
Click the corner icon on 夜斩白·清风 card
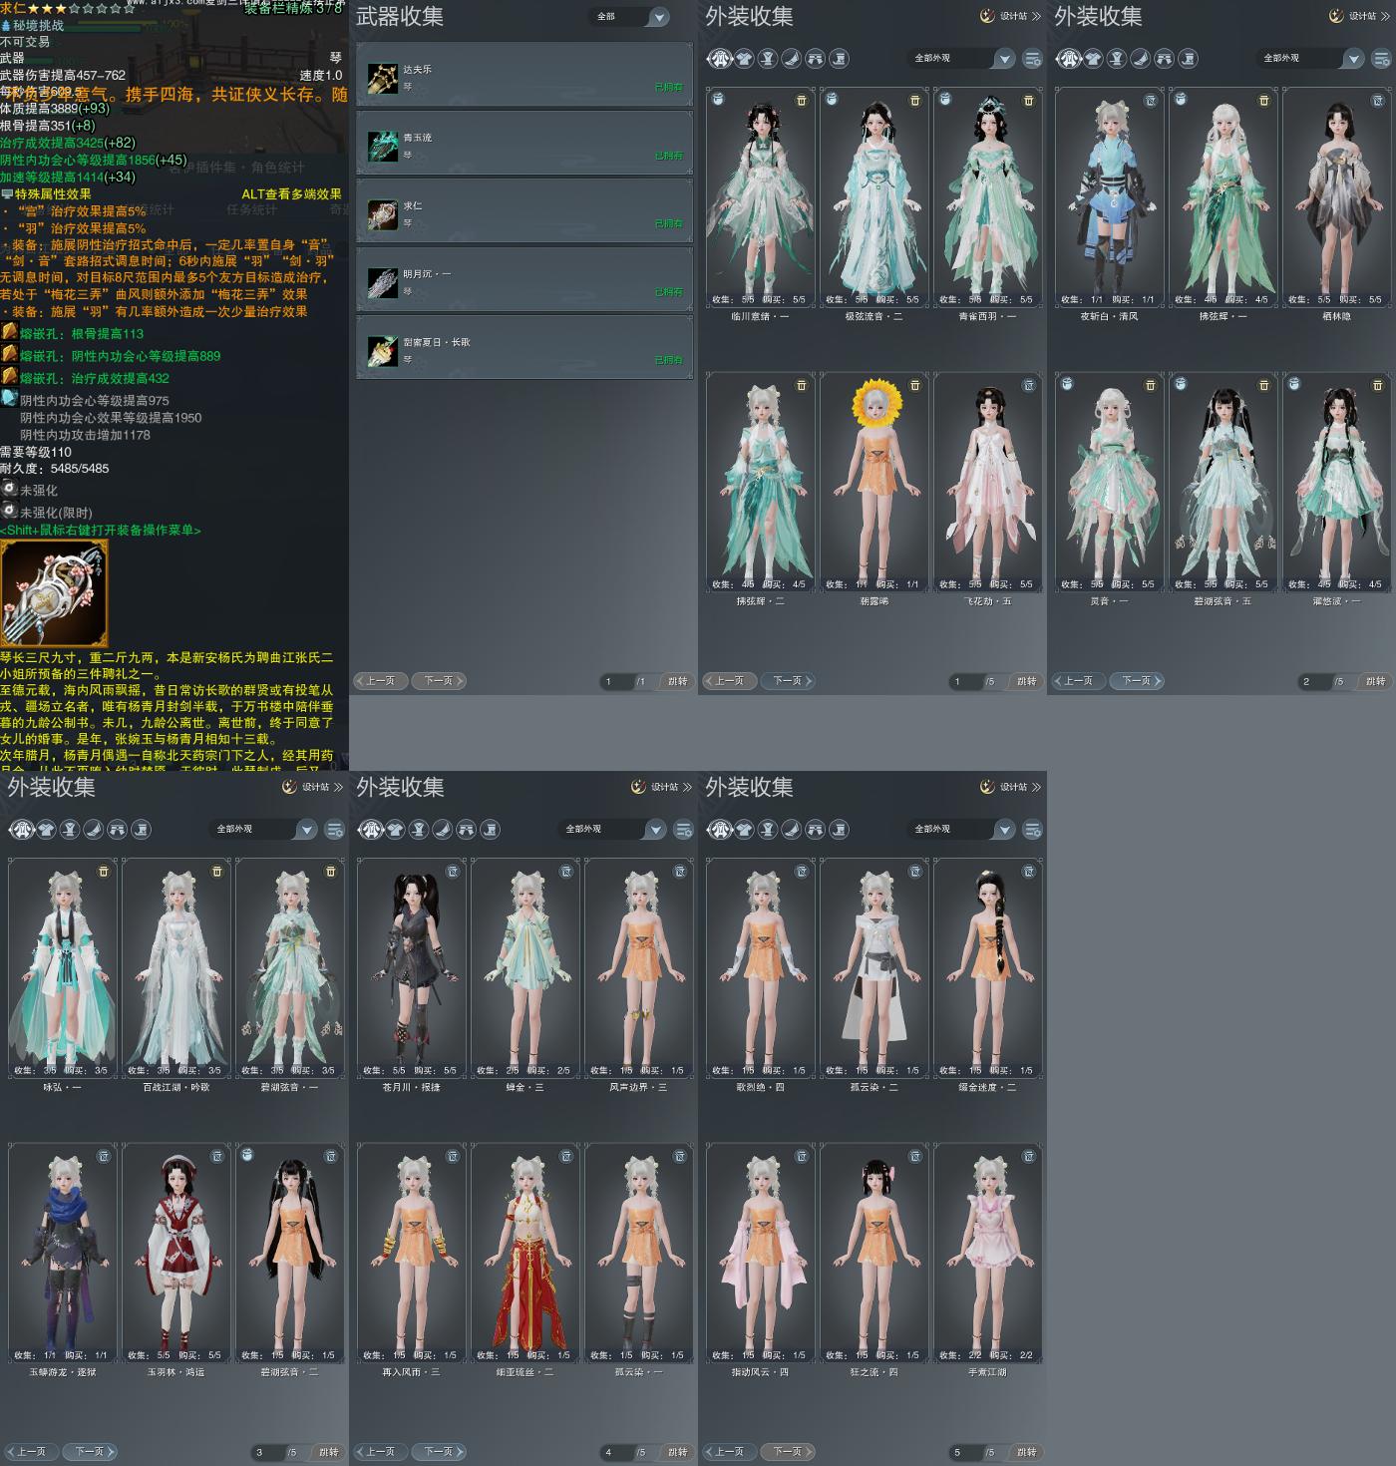coord(1151,101)
